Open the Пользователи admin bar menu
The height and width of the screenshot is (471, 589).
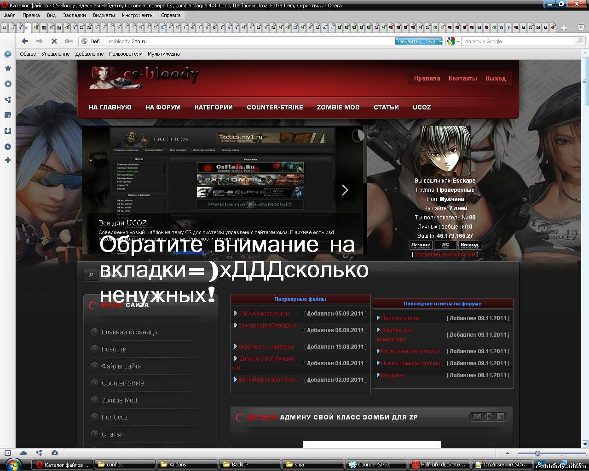point(126,54)
